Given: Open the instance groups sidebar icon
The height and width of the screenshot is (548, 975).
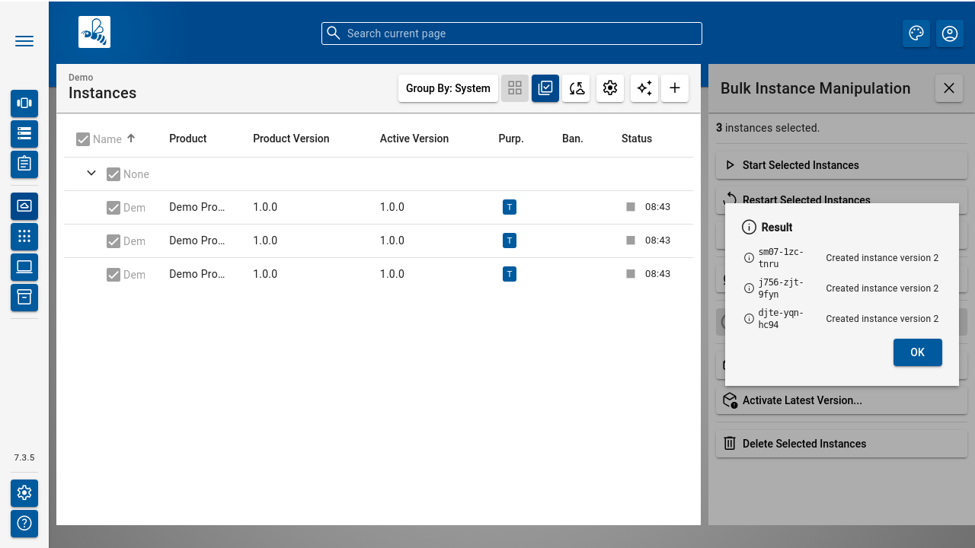Looking at the screenshot, I should pyautogui.click(x=24, y=104).
